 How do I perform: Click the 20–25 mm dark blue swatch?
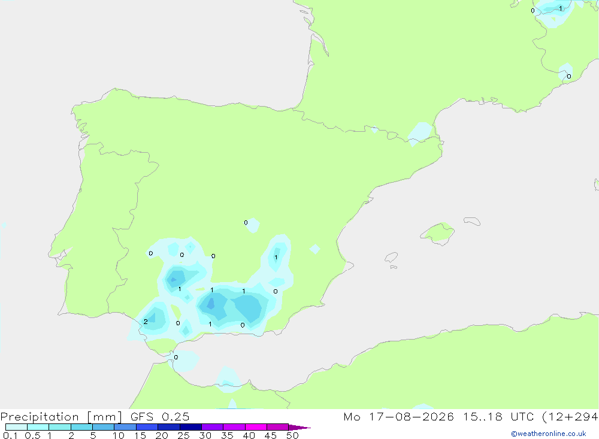(169, 427)
